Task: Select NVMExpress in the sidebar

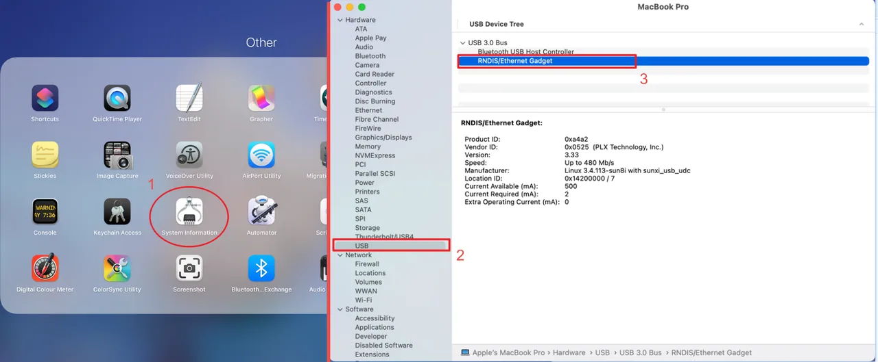Action: (x=375, y=155)
